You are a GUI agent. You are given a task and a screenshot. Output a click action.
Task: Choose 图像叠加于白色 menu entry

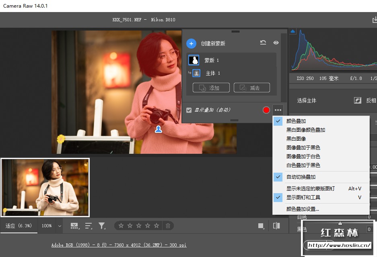[321, 157]
